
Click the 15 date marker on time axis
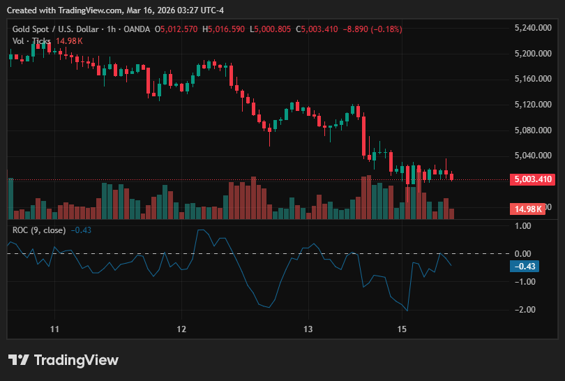pos(402,329)
